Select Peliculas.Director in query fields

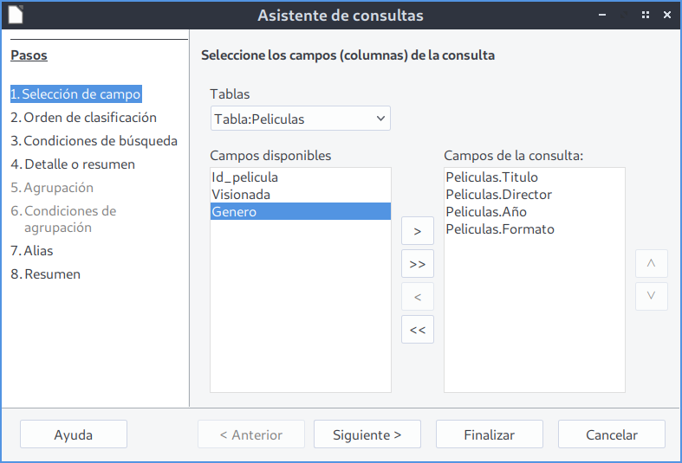(499, 195)
